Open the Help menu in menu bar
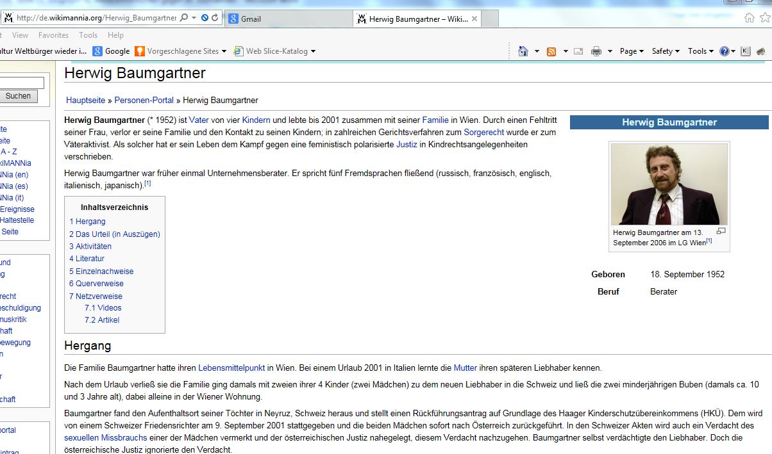The image size is (772, 454). coord(115,35)
